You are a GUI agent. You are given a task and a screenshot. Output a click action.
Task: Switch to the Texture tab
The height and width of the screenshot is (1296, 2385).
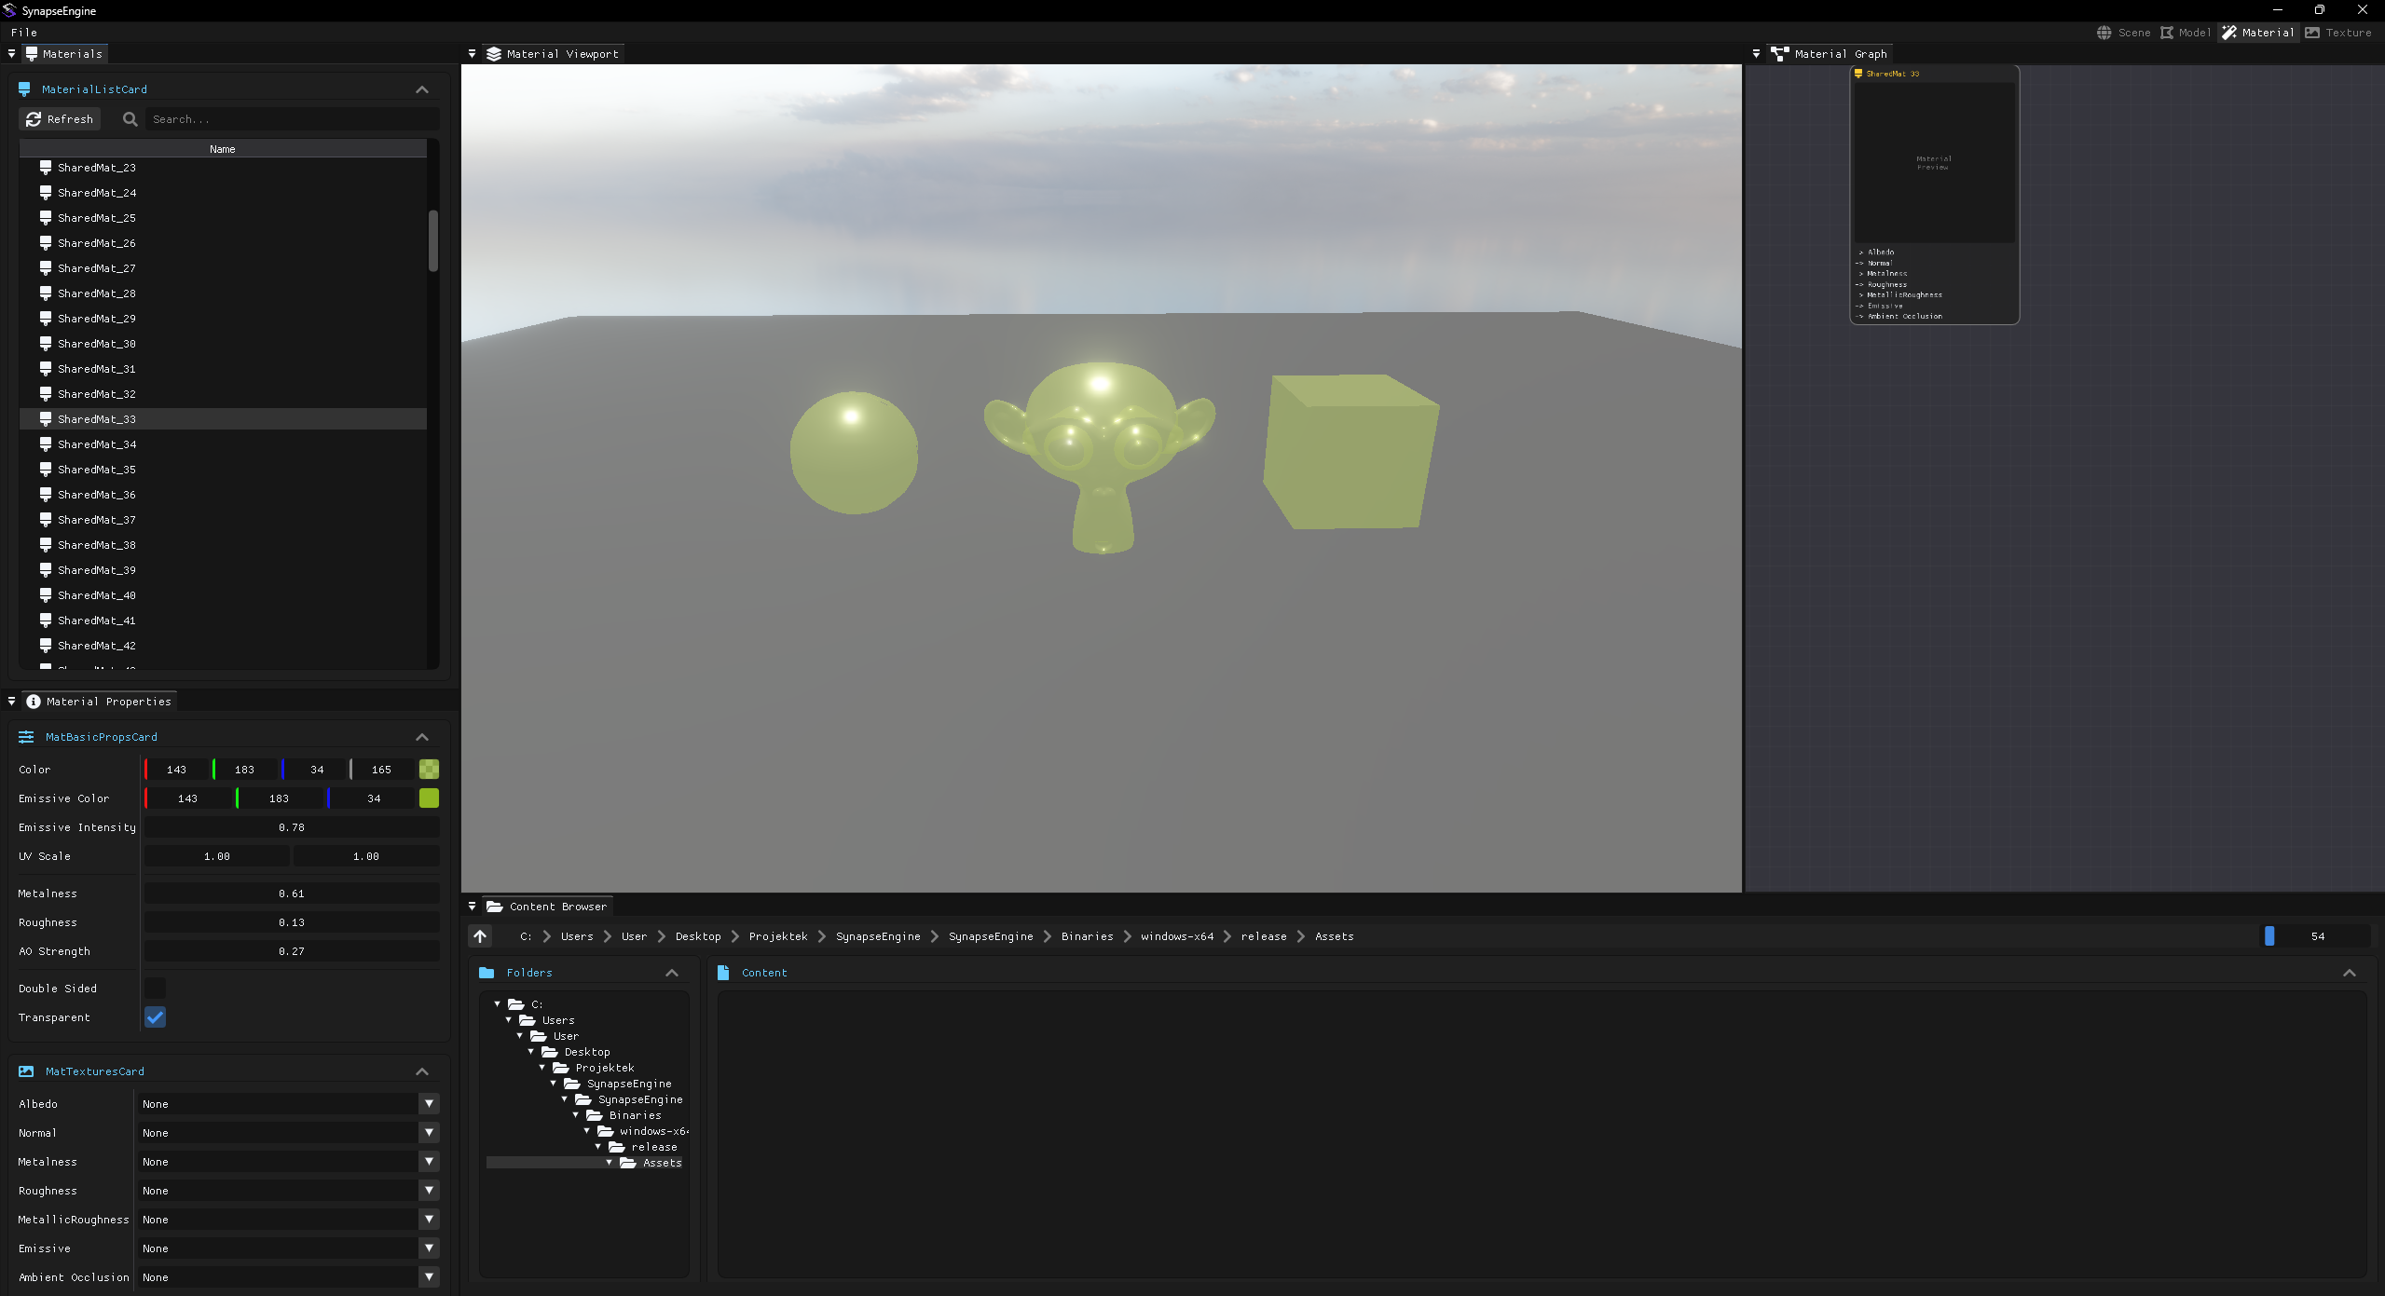pyautogui.click(x=2338, y=33)
